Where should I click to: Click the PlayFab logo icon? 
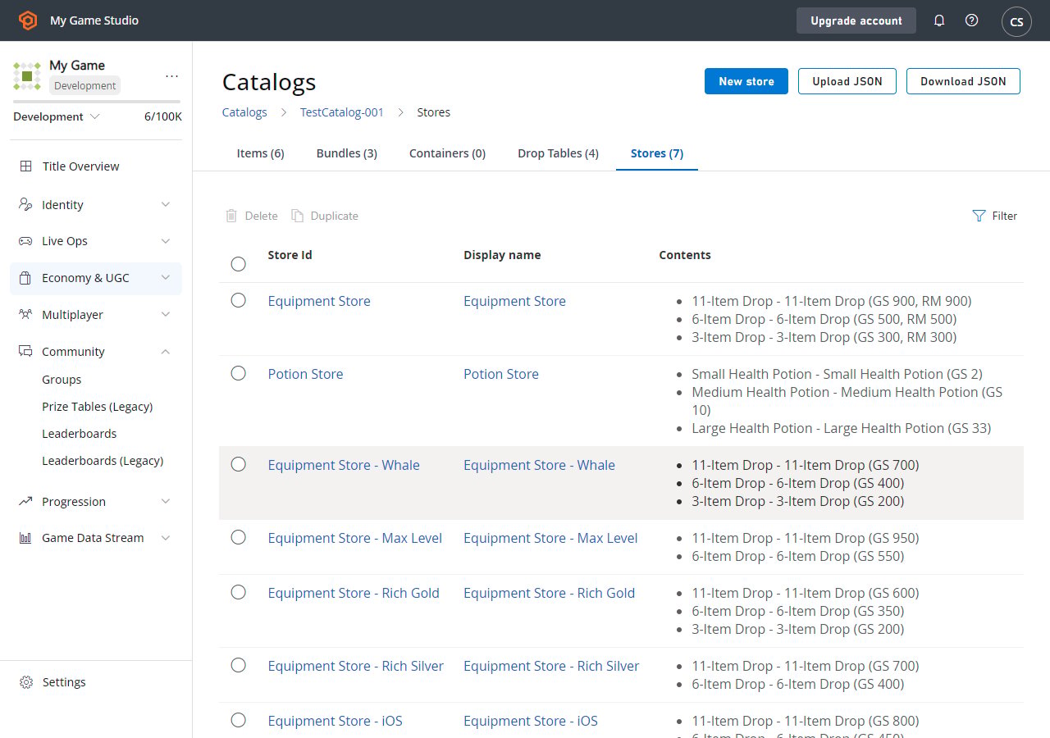(28, 20)
